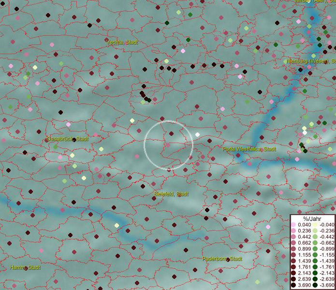Choose the 1.761 legend color dot

293,267
